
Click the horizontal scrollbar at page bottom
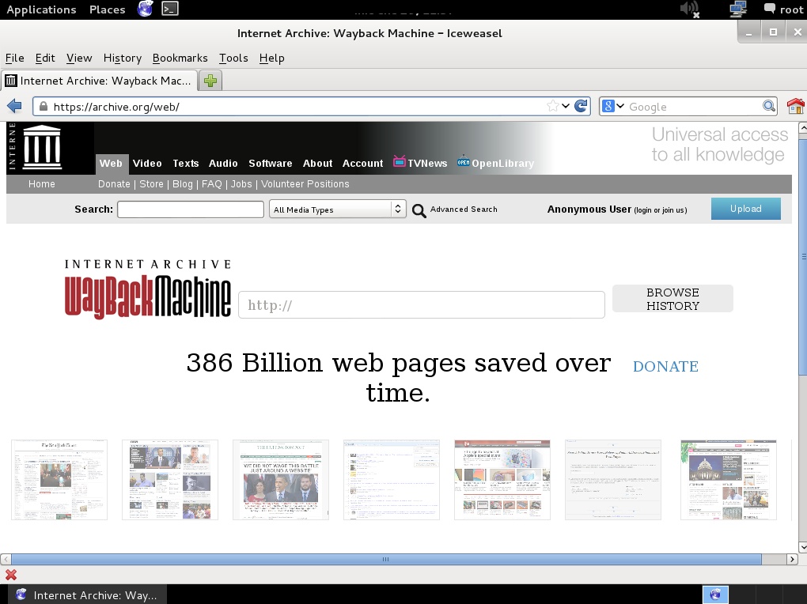click(385, 559)
